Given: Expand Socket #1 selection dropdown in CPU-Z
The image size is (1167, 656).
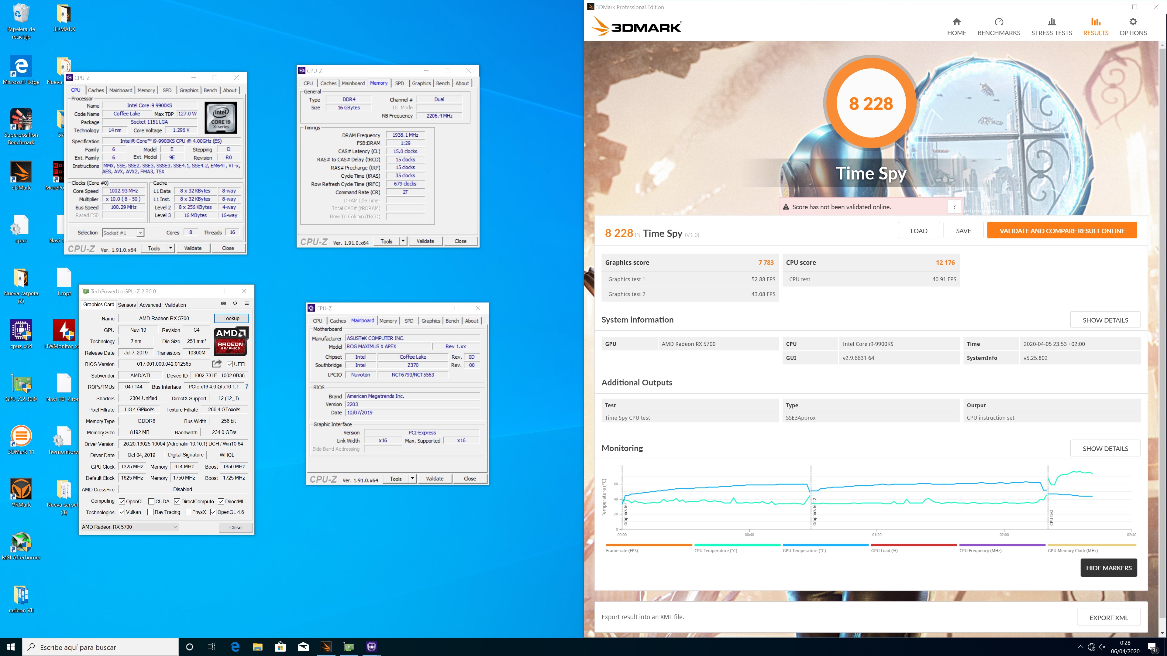Looking at the screenshot, I should 140,233.
